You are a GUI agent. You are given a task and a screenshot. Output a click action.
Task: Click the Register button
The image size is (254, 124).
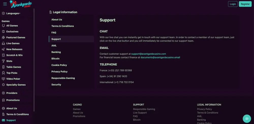pos(245,4)
